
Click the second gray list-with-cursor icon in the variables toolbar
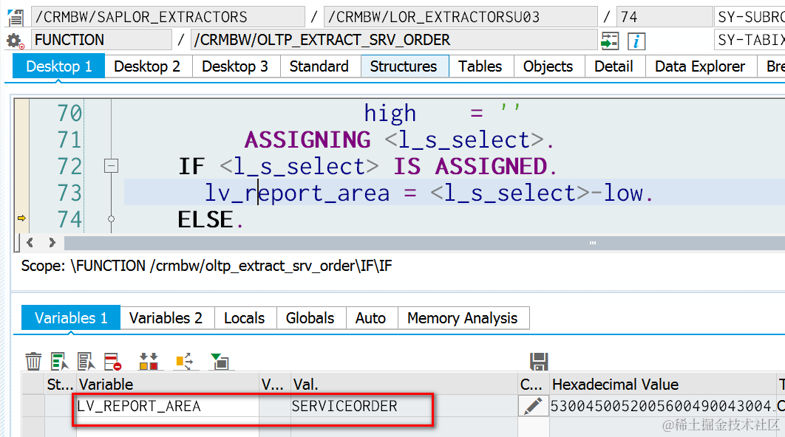point(86,361)
